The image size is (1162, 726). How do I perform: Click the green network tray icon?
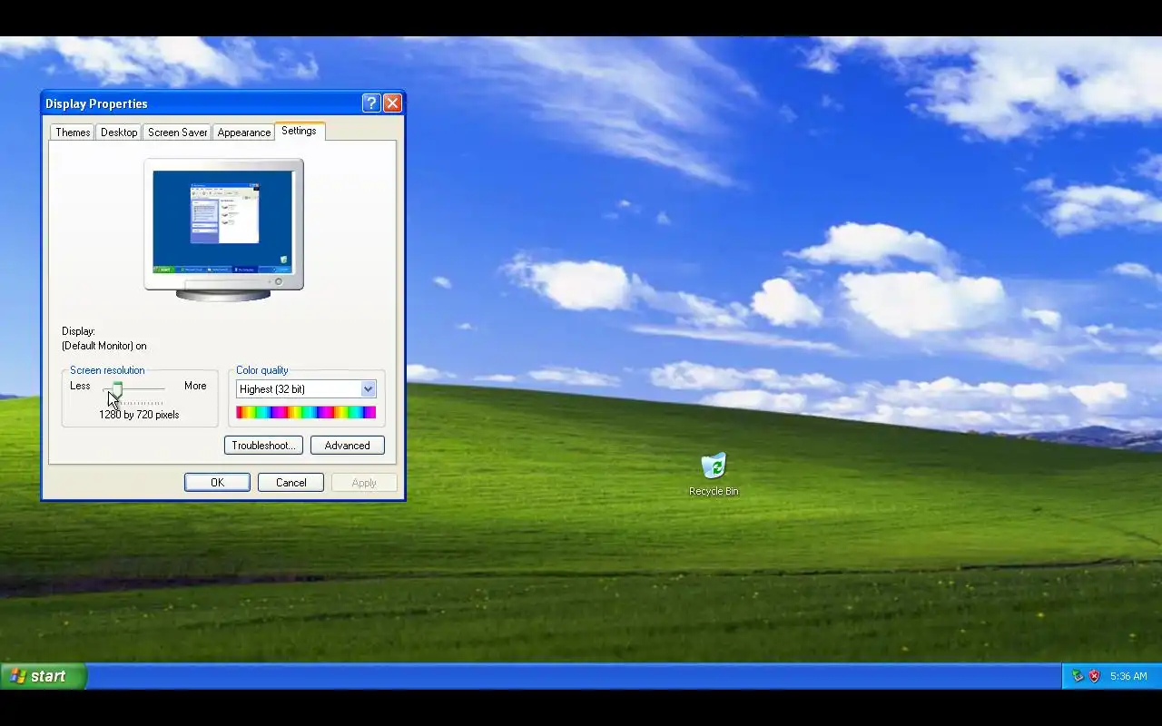1078,676
